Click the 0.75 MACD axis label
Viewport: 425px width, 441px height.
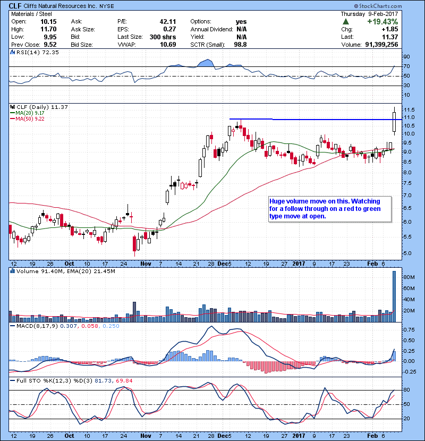(x=409, y=329)
